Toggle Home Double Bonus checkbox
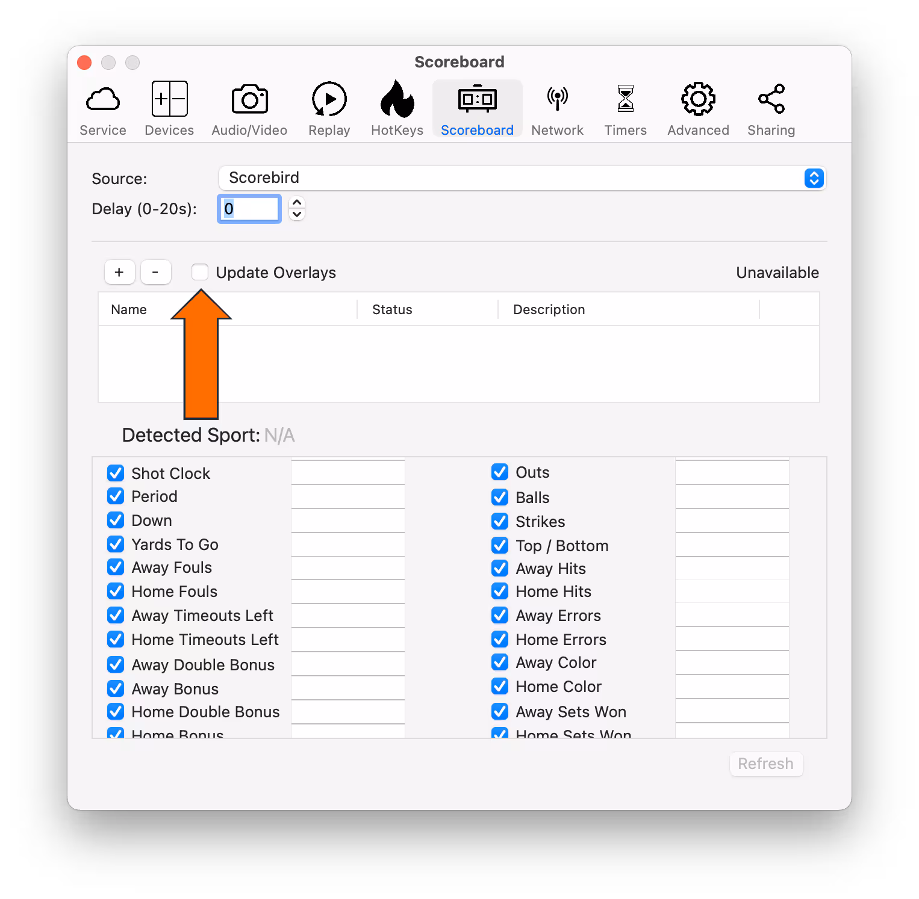The image size is (919, 899). [116, 711]
